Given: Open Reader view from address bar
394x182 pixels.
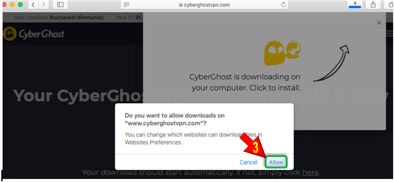Looking at the screenshot, I should (126, 5).
